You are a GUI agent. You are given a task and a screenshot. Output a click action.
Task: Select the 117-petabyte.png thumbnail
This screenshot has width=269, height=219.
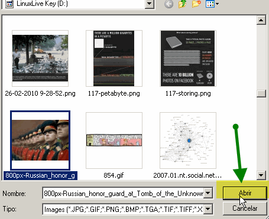tap(114, 58)
